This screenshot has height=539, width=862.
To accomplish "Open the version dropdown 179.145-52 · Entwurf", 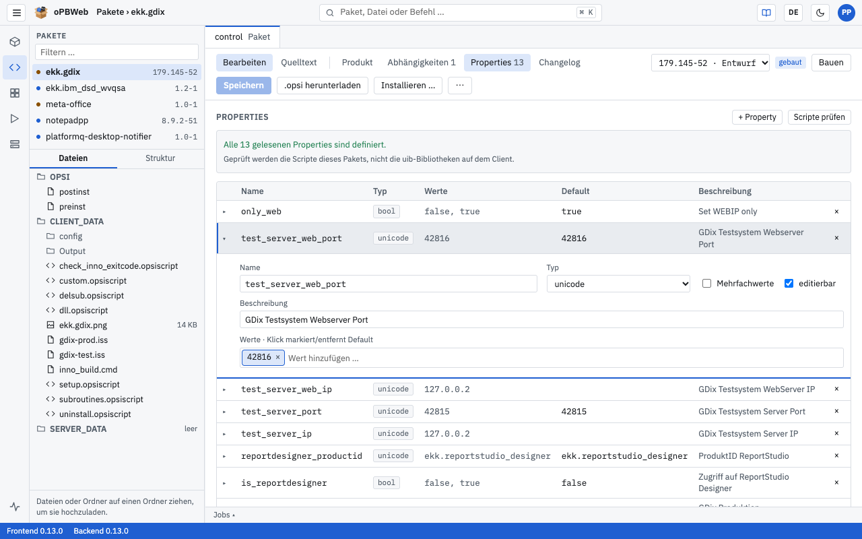I will tap(710, 63).
